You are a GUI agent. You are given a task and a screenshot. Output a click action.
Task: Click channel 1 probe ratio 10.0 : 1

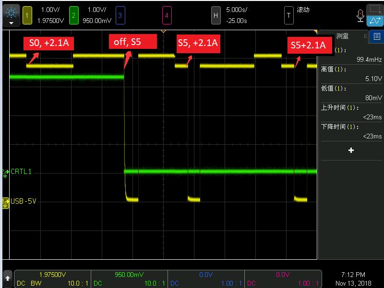pos(78,283)
